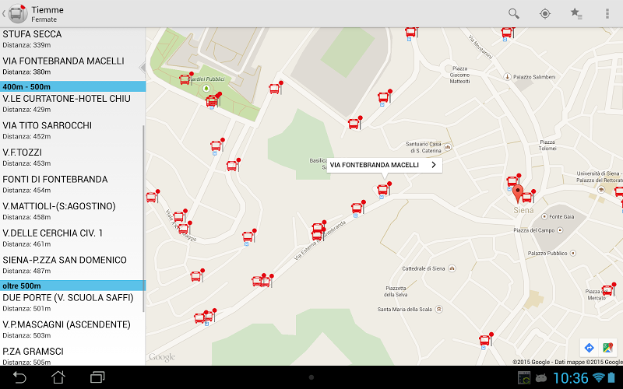Tap the Santa Maria della Scala marker
Screen dimensions: 623x389
tap(439, 309)
